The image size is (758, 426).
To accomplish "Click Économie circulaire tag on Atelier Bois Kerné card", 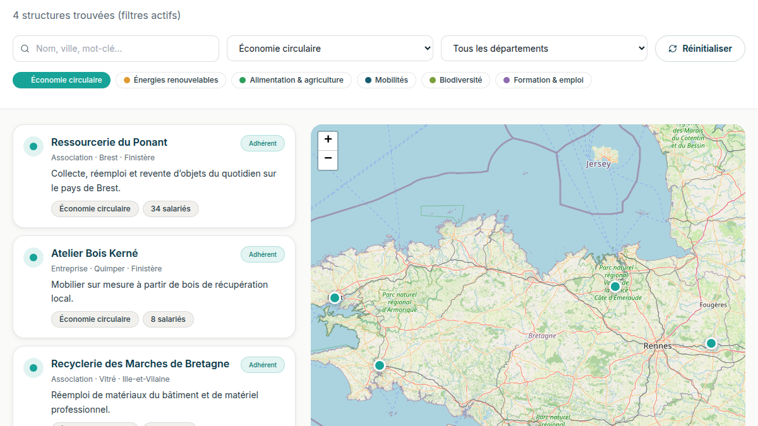I will (x=95, y=319).
